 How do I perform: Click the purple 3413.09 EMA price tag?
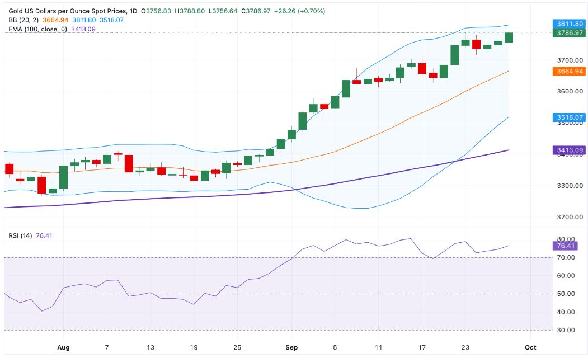pyautogui.click(x=568, y=150)
